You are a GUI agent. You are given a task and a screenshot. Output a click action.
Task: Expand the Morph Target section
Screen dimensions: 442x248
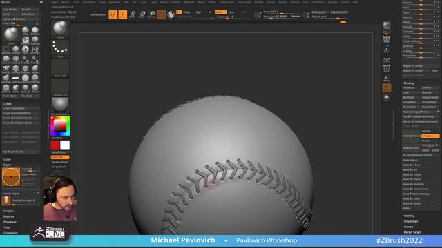(412, 232)
